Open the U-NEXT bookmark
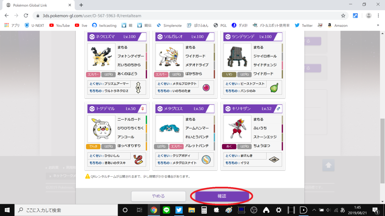The height and width of the screenshot is (216, 385). click(34, 25)
